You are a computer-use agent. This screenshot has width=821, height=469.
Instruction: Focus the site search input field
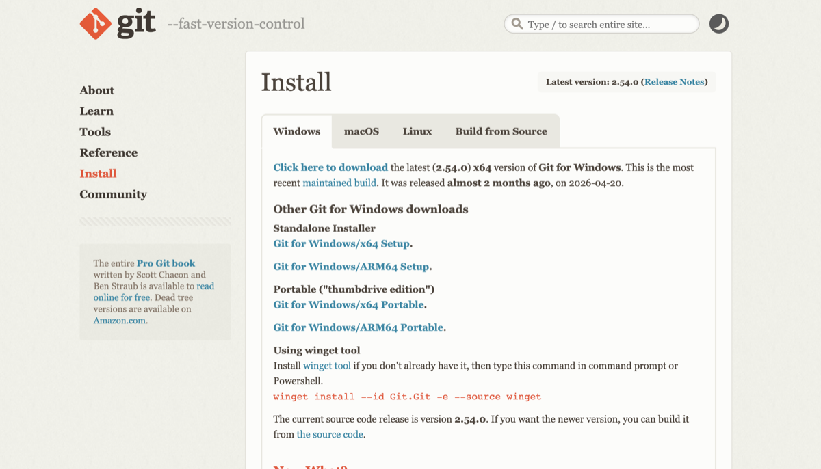[x=601, y=24]
